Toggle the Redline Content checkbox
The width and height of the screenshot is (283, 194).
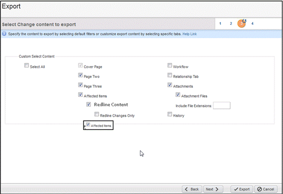point(88,104)
